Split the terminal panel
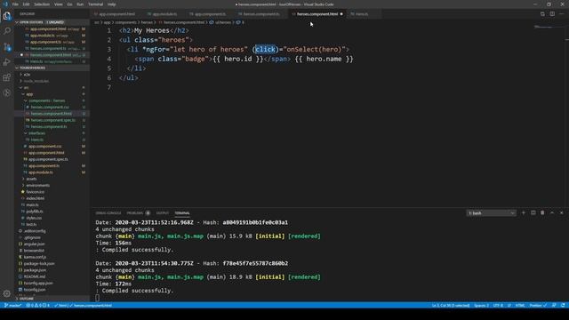 [x=533, y=213]
